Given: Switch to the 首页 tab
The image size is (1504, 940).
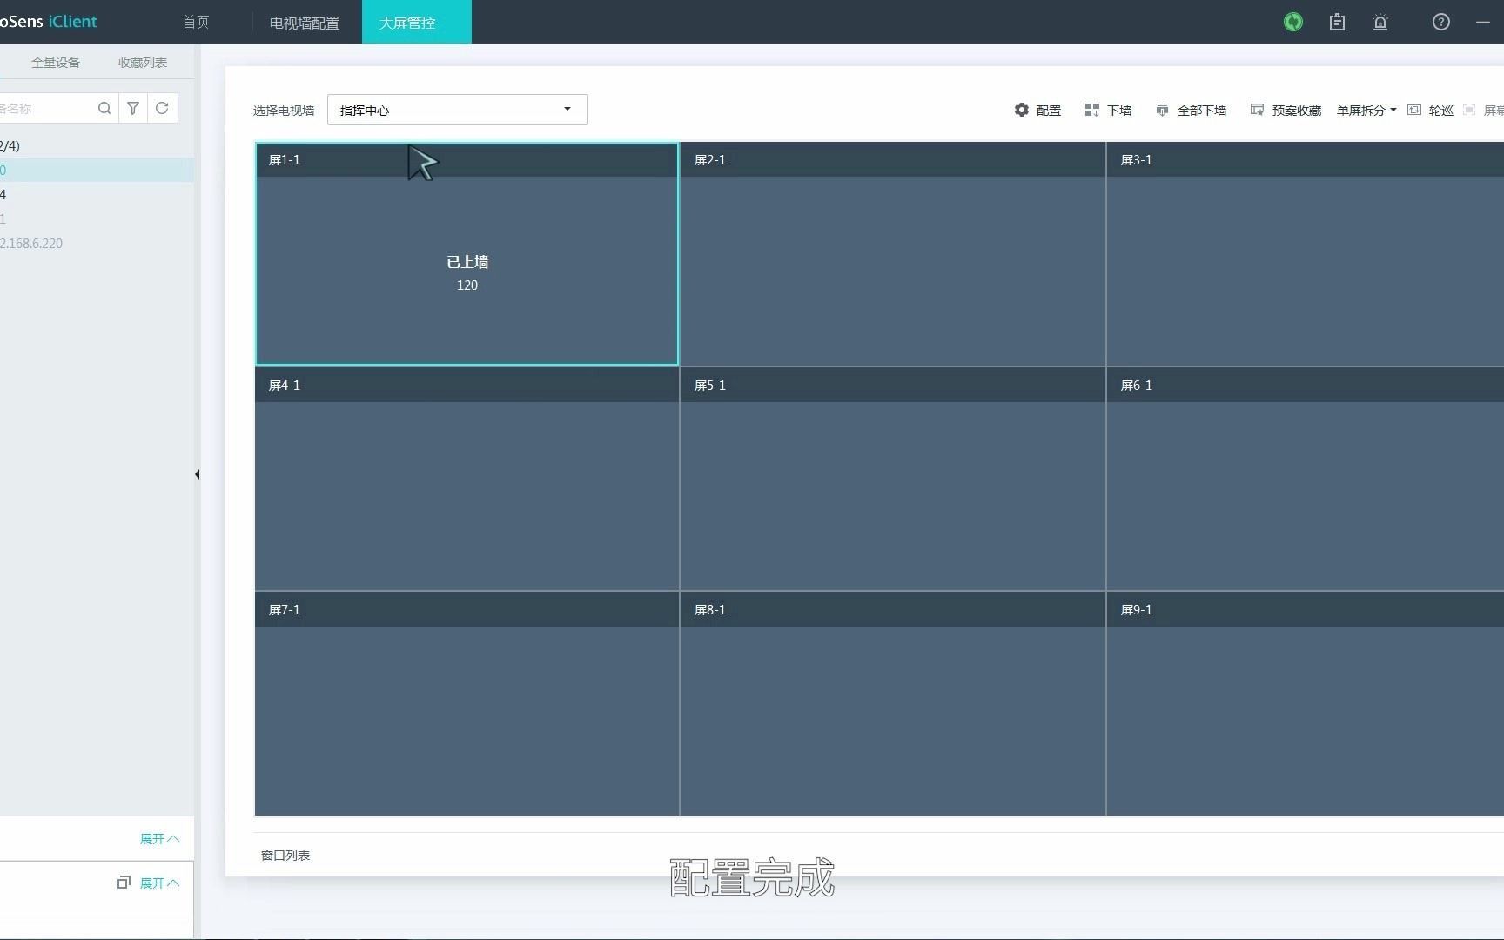Looking at the screenshot, I should 196,22.
